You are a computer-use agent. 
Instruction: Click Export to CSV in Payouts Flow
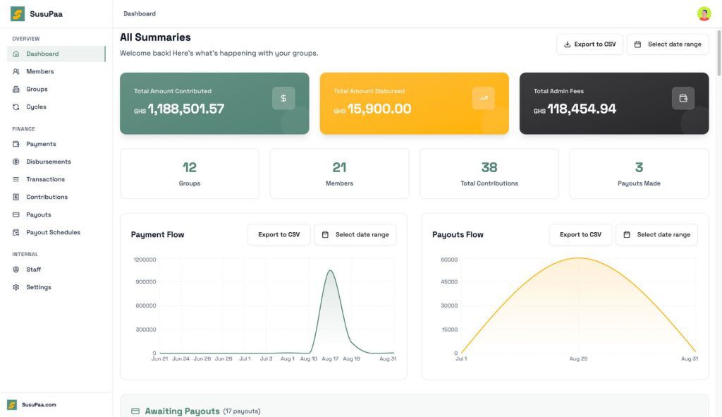coord(580,235)
